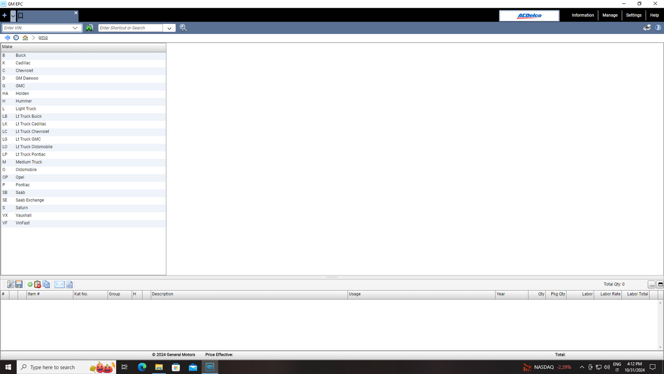Select the GMC make row
The image size is (664, 374).
83,86
